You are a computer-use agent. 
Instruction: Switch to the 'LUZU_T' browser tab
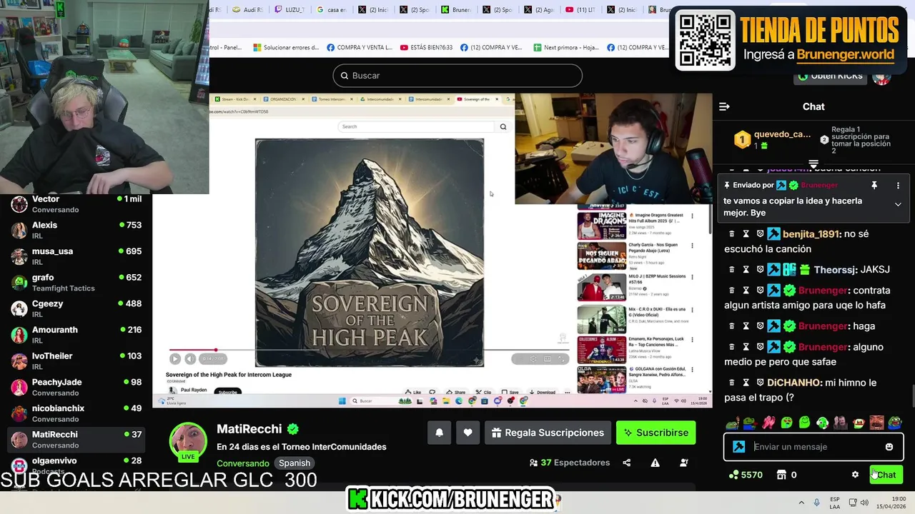click(x=291, y=10)
